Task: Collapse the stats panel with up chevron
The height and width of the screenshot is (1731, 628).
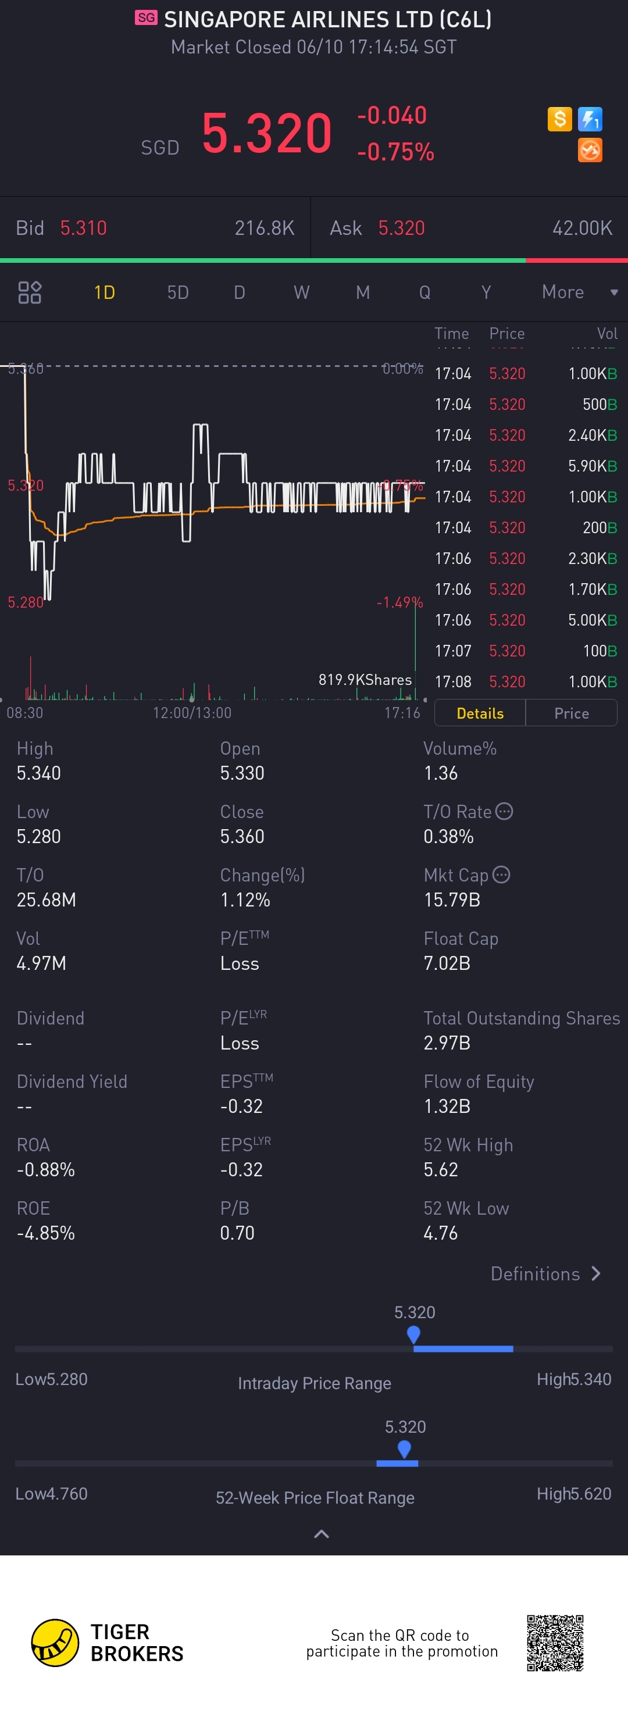Action: pyautogui.click(x=322, y=1533)
